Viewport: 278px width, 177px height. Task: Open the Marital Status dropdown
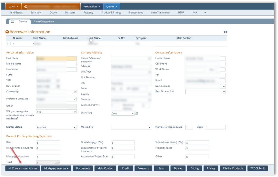point(56,127)
